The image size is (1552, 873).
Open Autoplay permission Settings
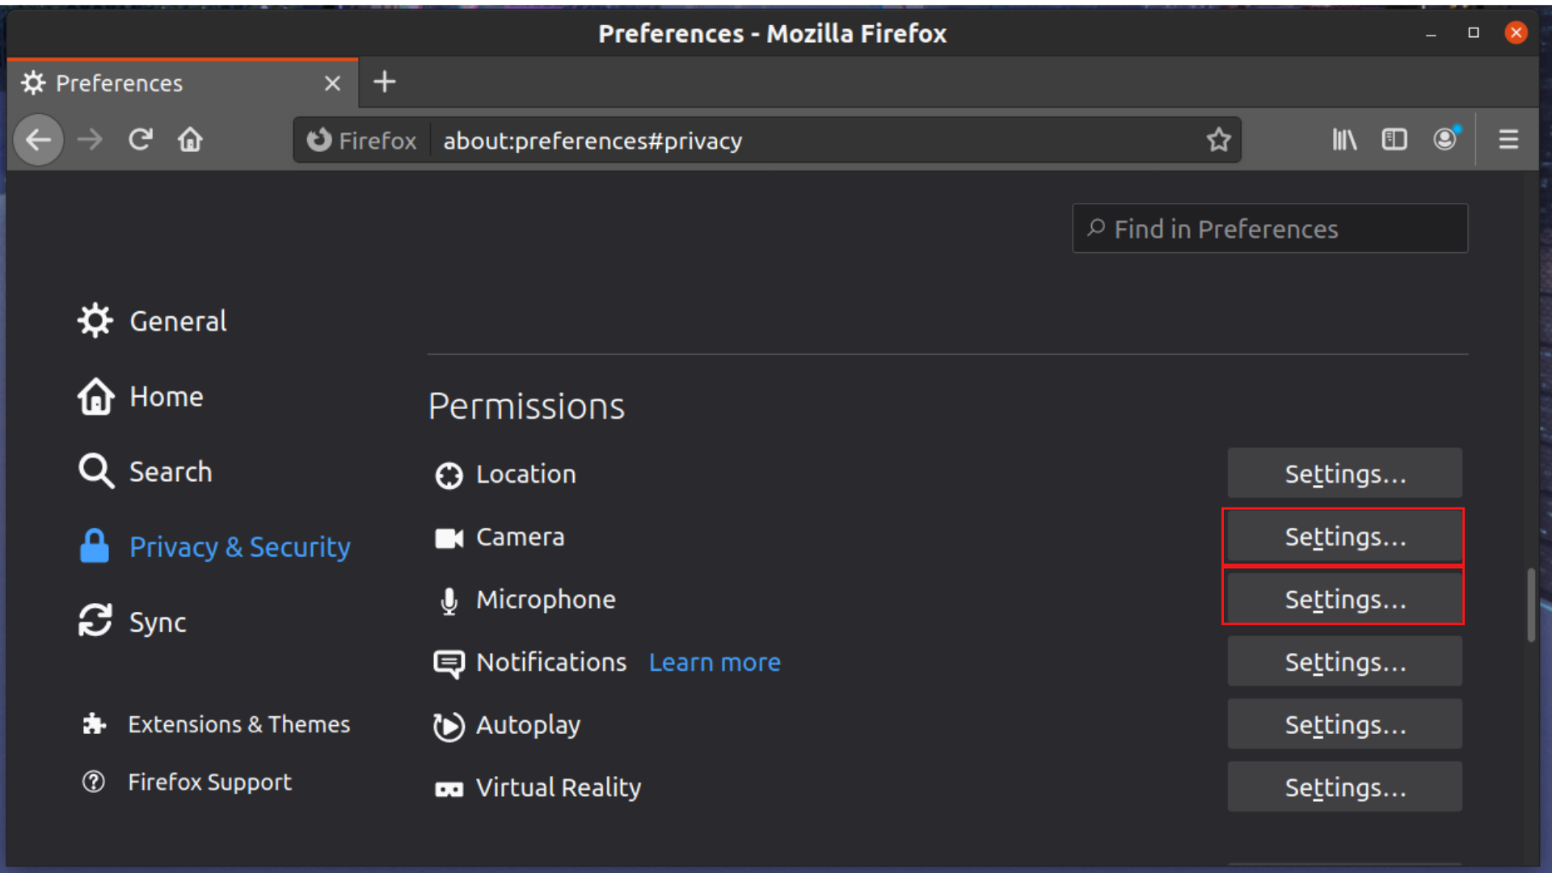1344,724
